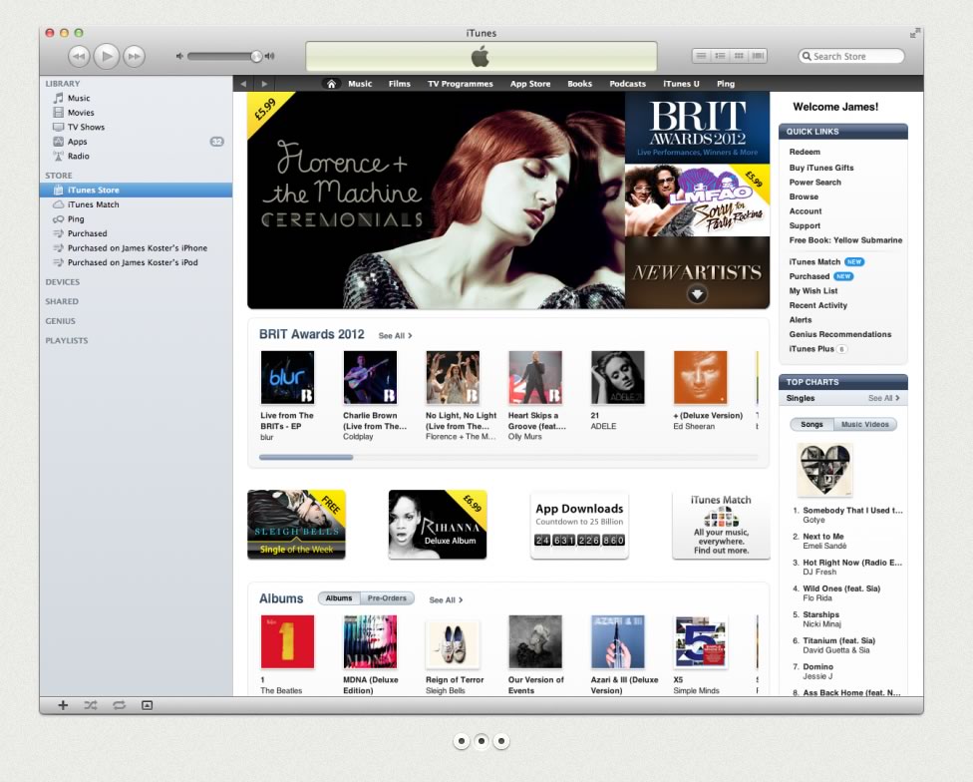This screenshot has height=782, width=973.
Task: Open the Podcasts tab in store navigation
Action: (627, 84)
